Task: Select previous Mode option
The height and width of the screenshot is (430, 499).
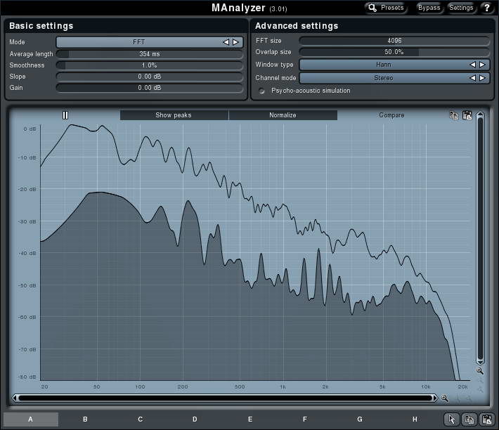Action: (x=226, y=42)
